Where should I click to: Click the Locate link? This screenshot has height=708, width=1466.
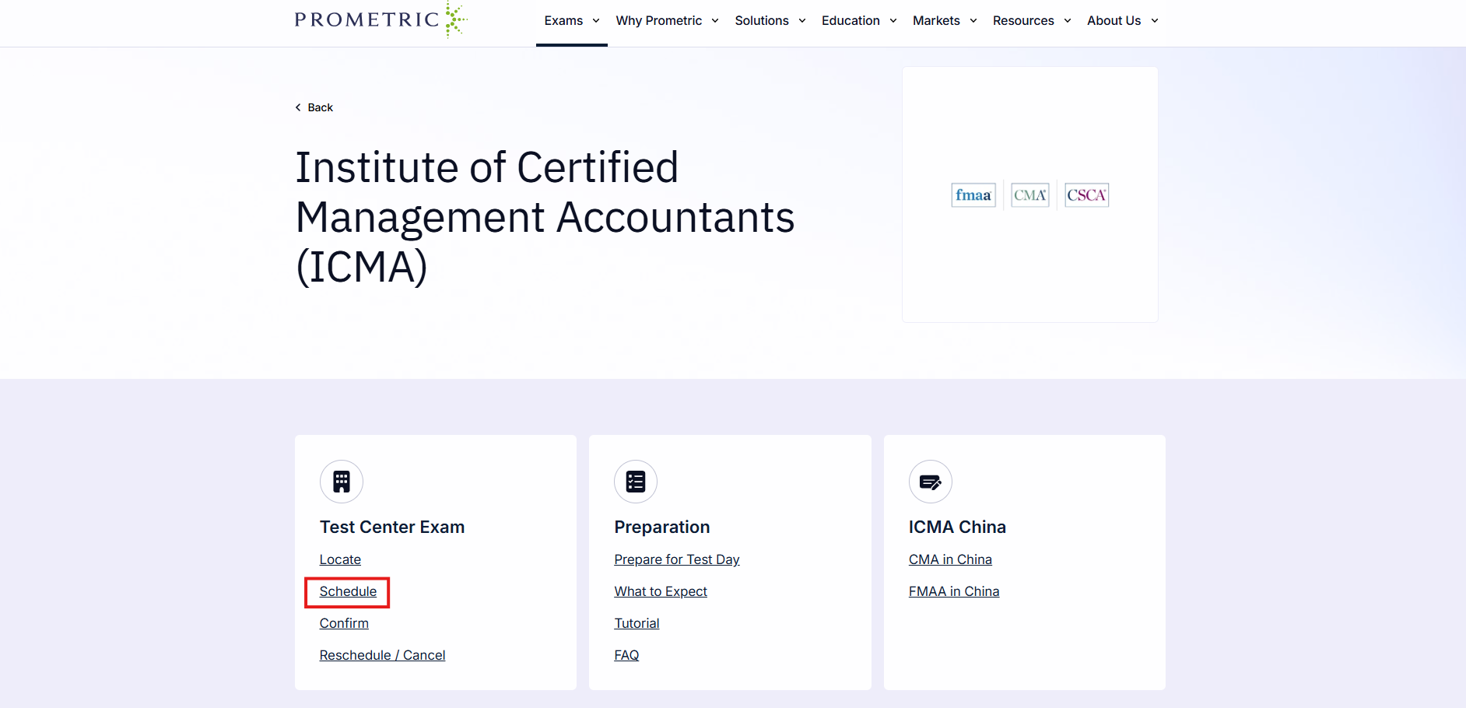[339, 559]
